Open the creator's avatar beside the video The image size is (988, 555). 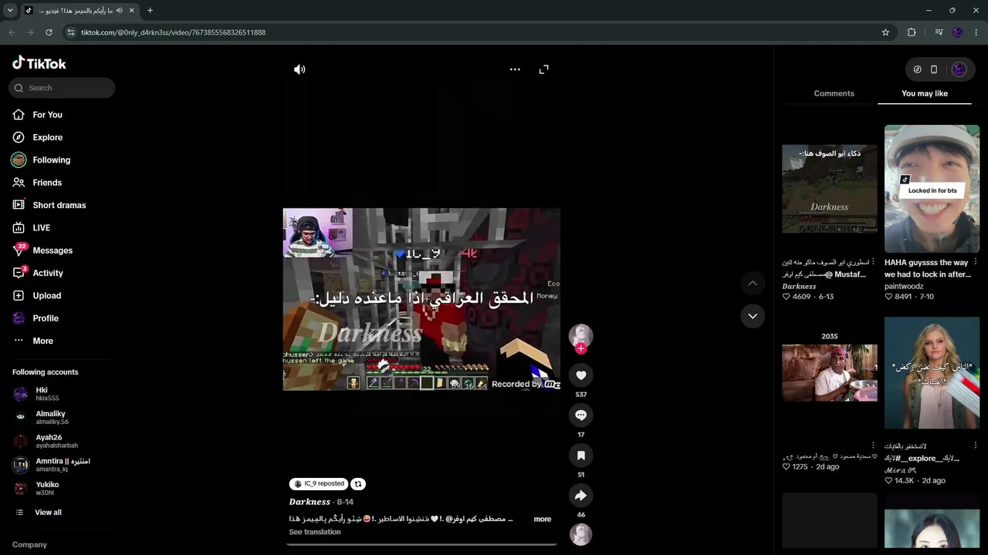pyautogui.click(x=581, y=335)
